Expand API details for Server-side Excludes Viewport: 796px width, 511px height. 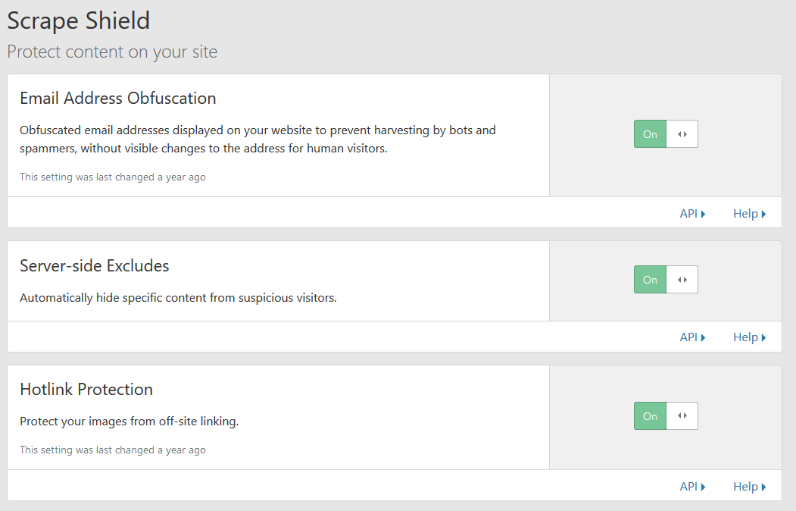(692, 337)
